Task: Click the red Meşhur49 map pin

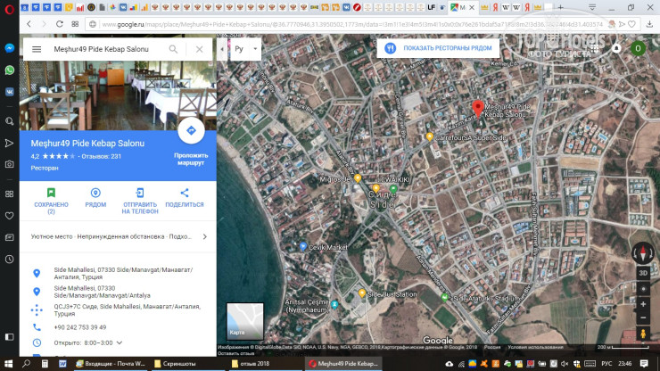Action: pos(478,108)
